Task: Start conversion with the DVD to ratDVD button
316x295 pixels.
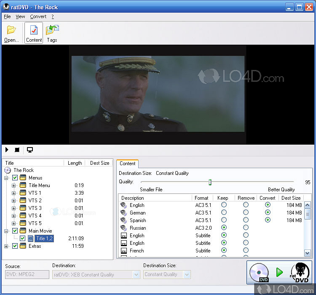Action: [279, 272]
